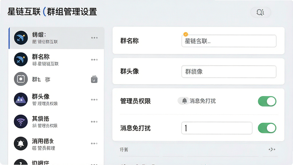This screenshot has width=293, height=165.
Task: Click the orange edit badge above group name field
Action: [x=186, y=34]
